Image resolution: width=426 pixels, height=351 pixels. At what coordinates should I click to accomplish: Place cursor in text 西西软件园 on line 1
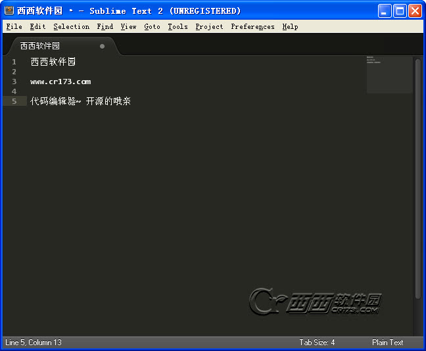[53, 62]
